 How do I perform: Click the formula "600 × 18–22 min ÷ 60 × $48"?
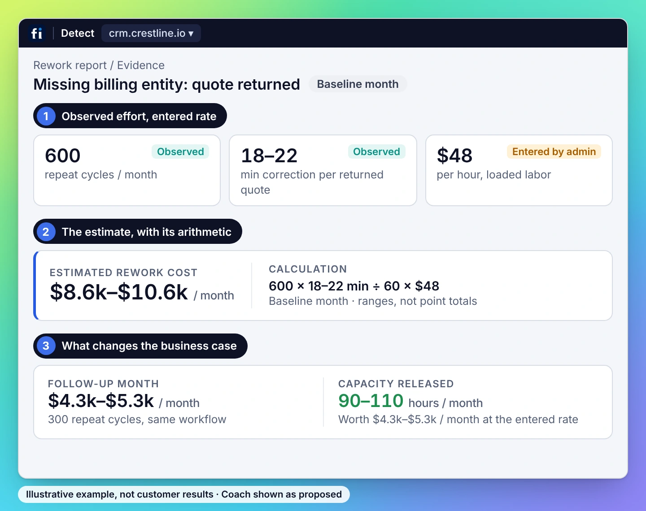point(354,286)
